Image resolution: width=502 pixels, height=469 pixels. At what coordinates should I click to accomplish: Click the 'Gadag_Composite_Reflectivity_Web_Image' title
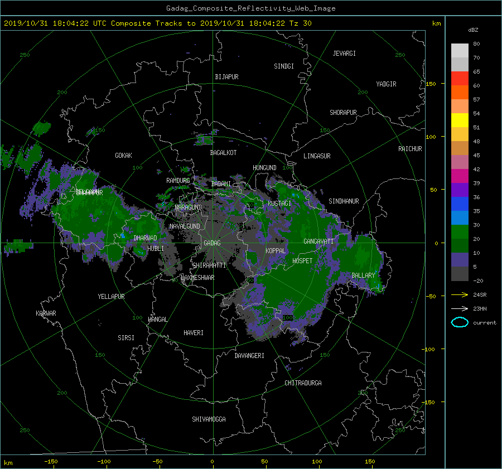point(250,8)
